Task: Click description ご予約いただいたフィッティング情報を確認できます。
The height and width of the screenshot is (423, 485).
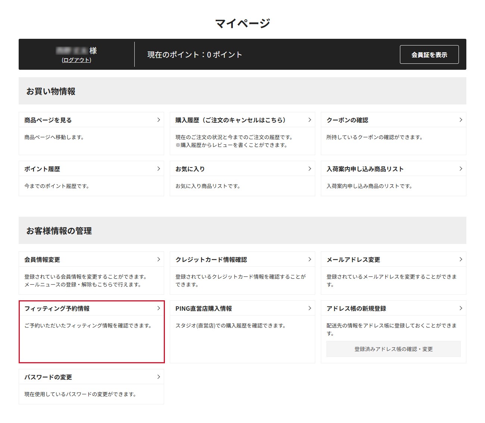Action: pyautogui.click(x=88, y=326)
